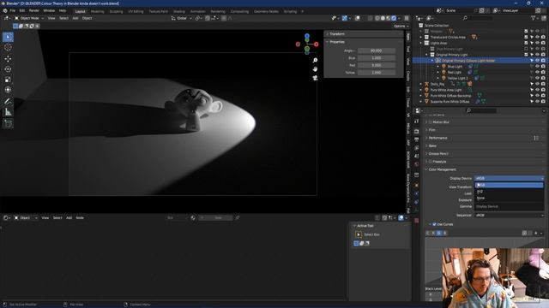
Task: Open the World properties tab icon
Action: click(416, 165)
